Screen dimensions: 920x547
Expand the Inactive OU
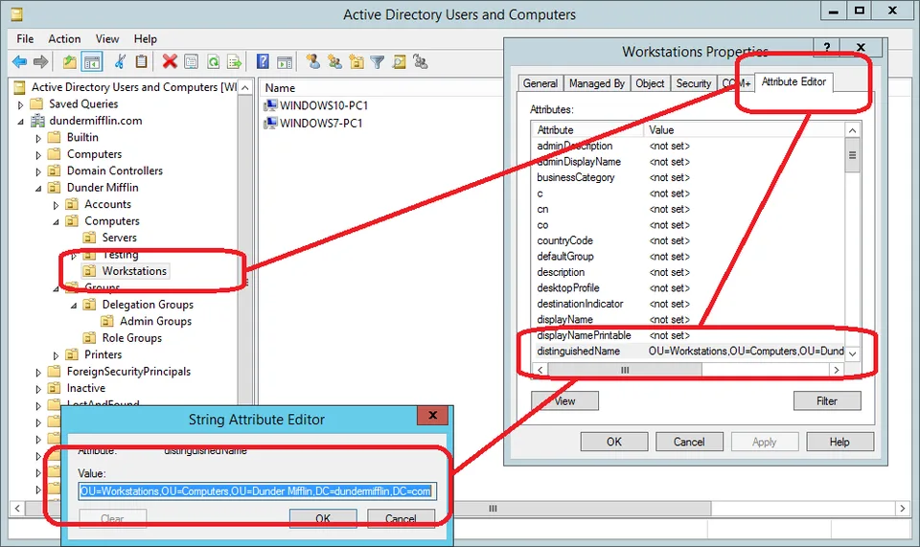point(38,389)
